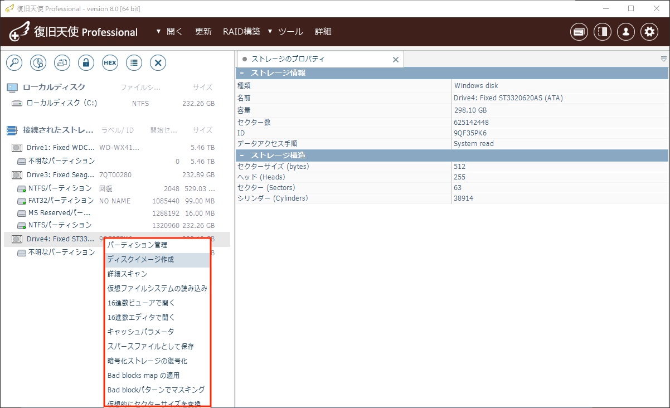Click the pie-chart scan toolbar icon
Viewport: 670px width, 408px height.
[x=38, y=62]
